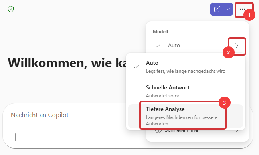Click the Willkommen headline text
259x155 pixels.
click(x=67, y=63)
